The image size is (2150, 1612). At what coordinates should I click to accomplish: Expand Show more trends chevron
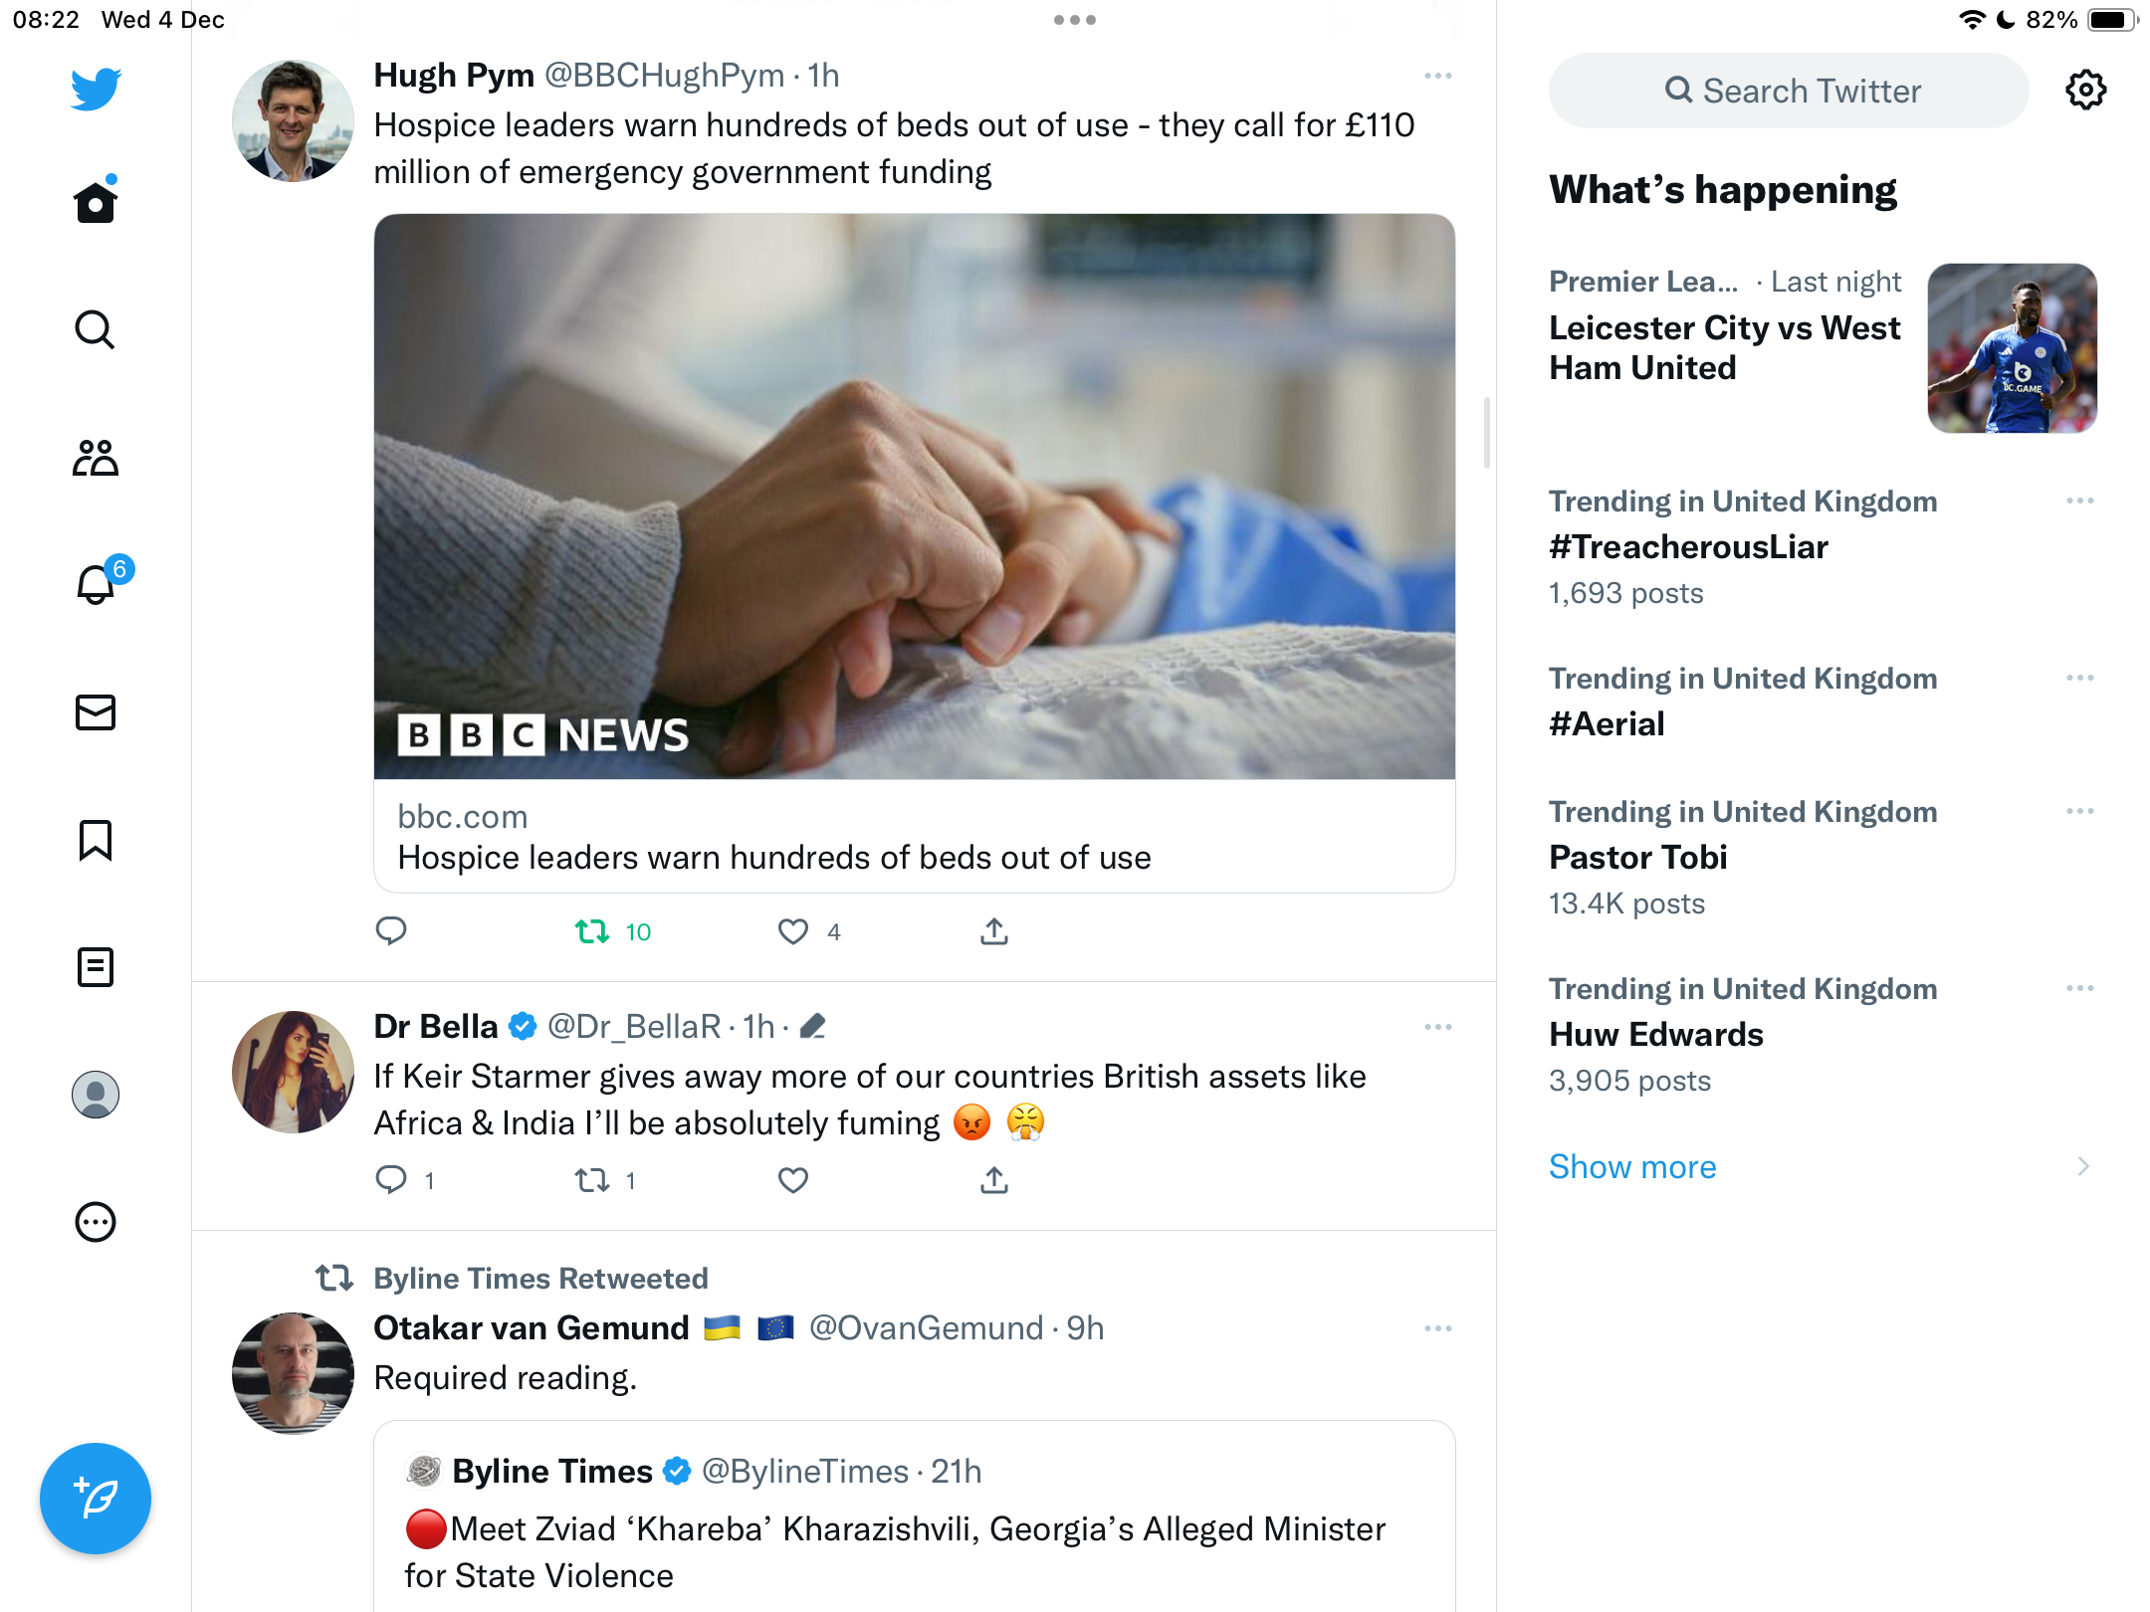click(x=2083, y=1166)
